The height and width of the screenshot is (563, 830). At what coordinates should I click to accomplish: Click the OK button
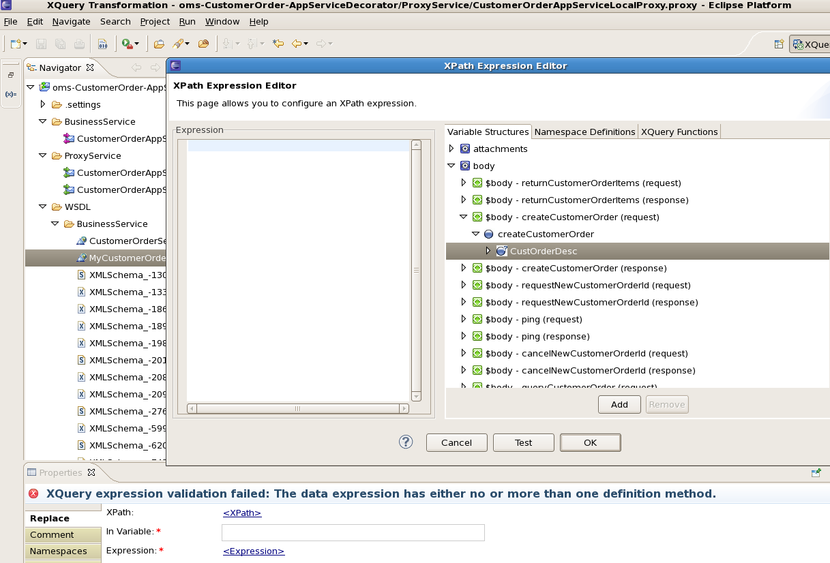[x=591, y=442]
